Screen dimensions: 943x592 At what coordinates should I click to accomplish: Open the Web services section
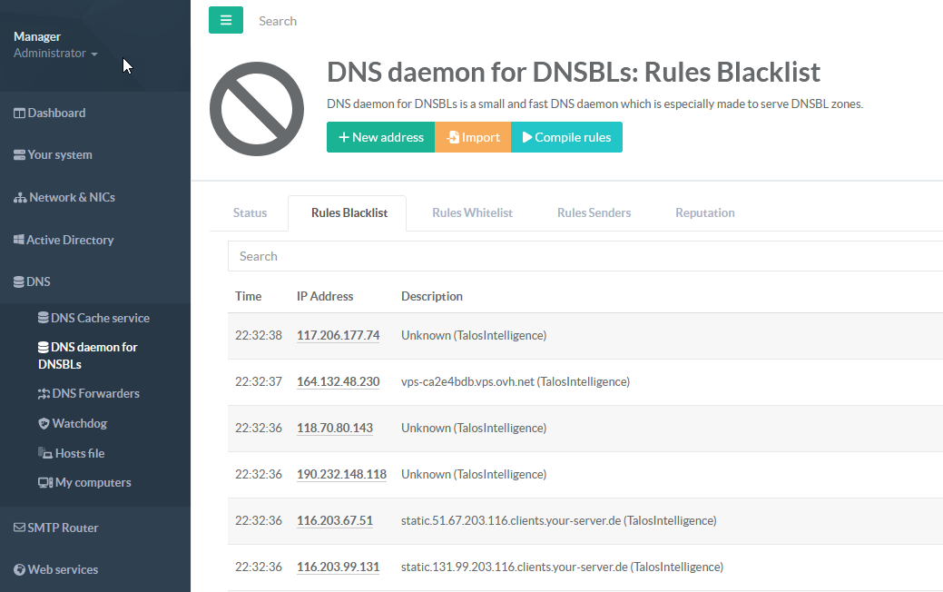pyautogui.click(x=62, y=569)
